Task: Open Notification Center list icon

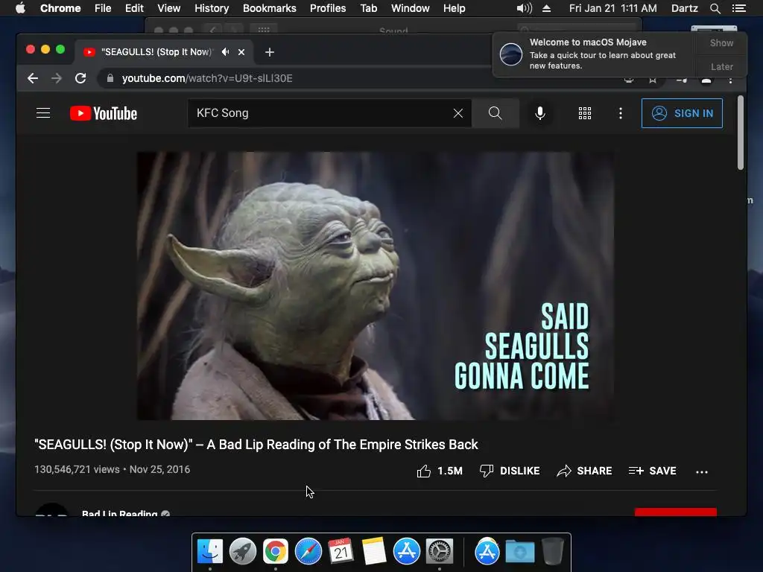Action: point(738,8)
